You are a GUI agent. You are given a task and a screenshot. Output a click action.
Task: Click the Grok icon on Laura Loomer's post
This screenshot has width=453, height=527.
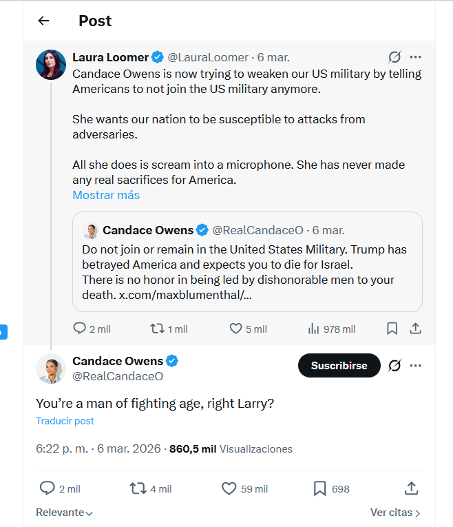point(394,57)
